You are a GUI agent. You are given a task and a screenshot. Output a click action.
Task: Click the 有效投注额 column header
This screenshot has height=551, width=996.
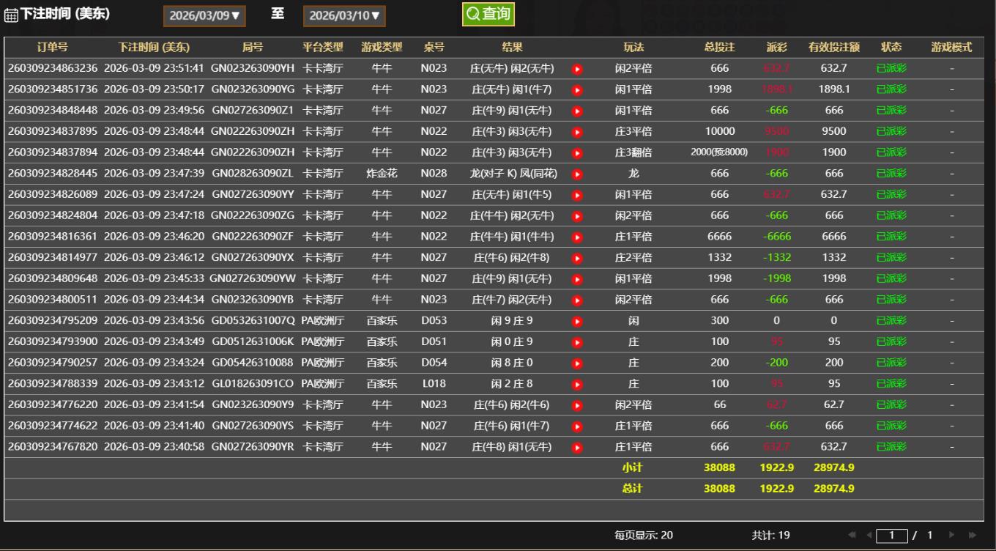click(x=833, y=47)
